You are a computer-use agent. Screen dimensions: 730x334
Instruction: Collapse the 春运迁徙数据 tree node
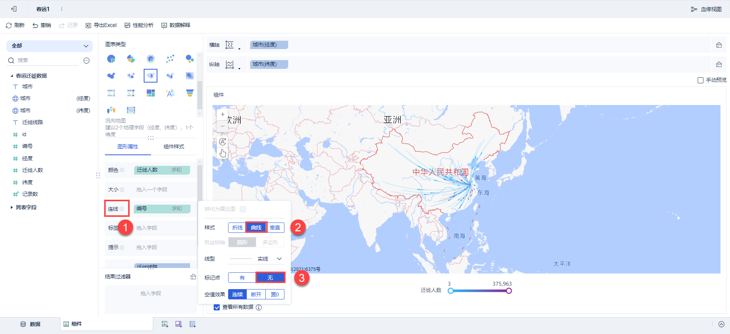(12, 76)
